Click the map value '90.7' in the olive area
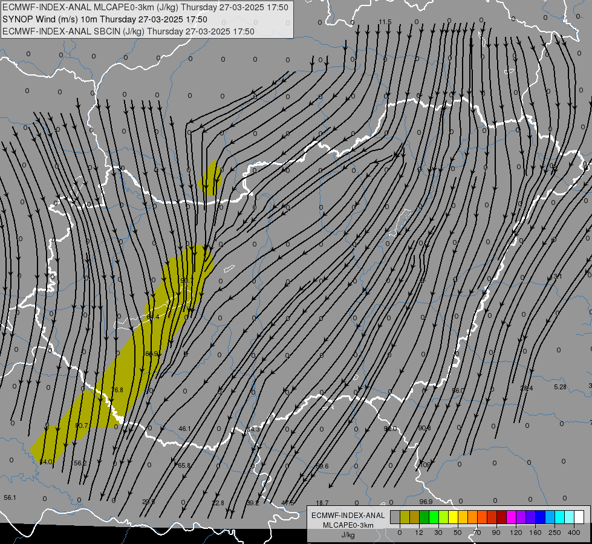 click(x=186, y=280)
